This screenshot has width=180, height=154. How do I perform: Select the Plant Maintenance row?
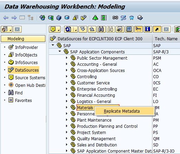click(94, 120)
